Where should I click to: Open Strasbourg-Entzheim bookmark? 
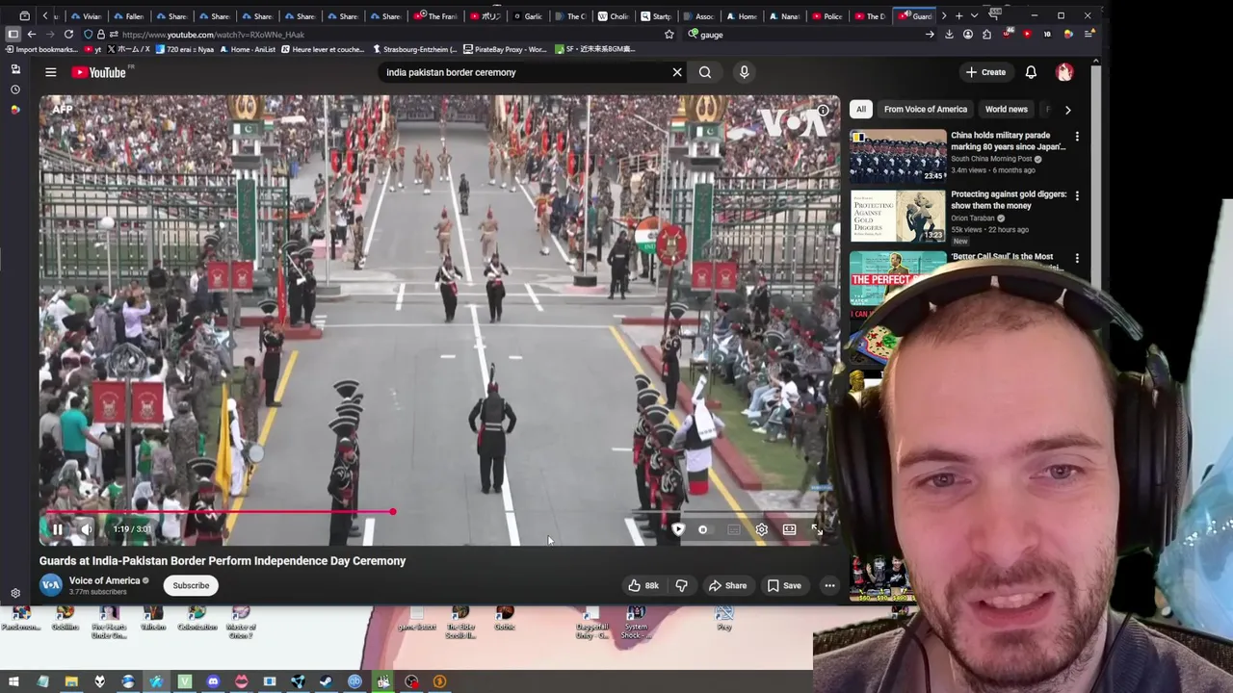pyautogui.click(x=413, y=49)
